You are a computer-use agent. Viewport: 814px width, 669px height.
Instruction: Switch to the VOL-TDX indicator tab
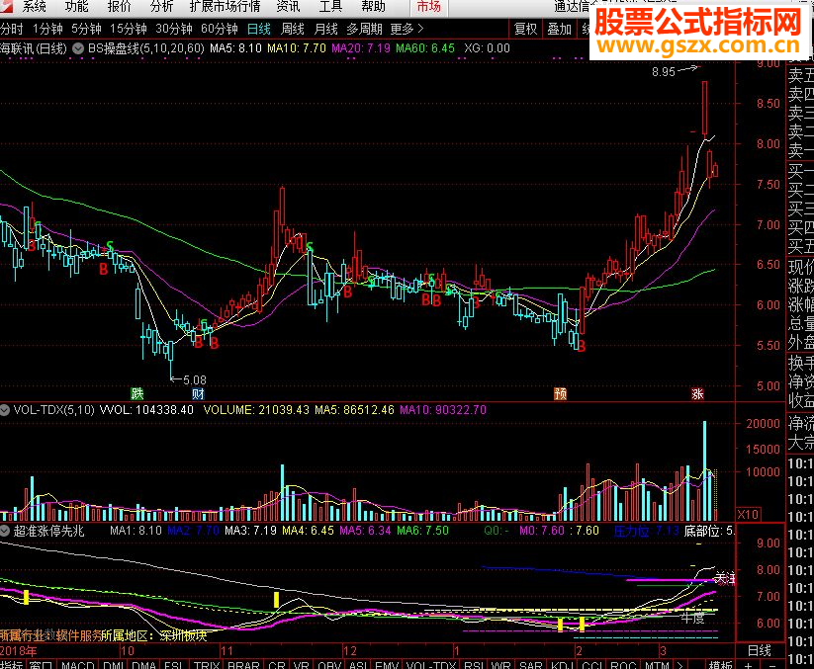(x=431, y=665)
